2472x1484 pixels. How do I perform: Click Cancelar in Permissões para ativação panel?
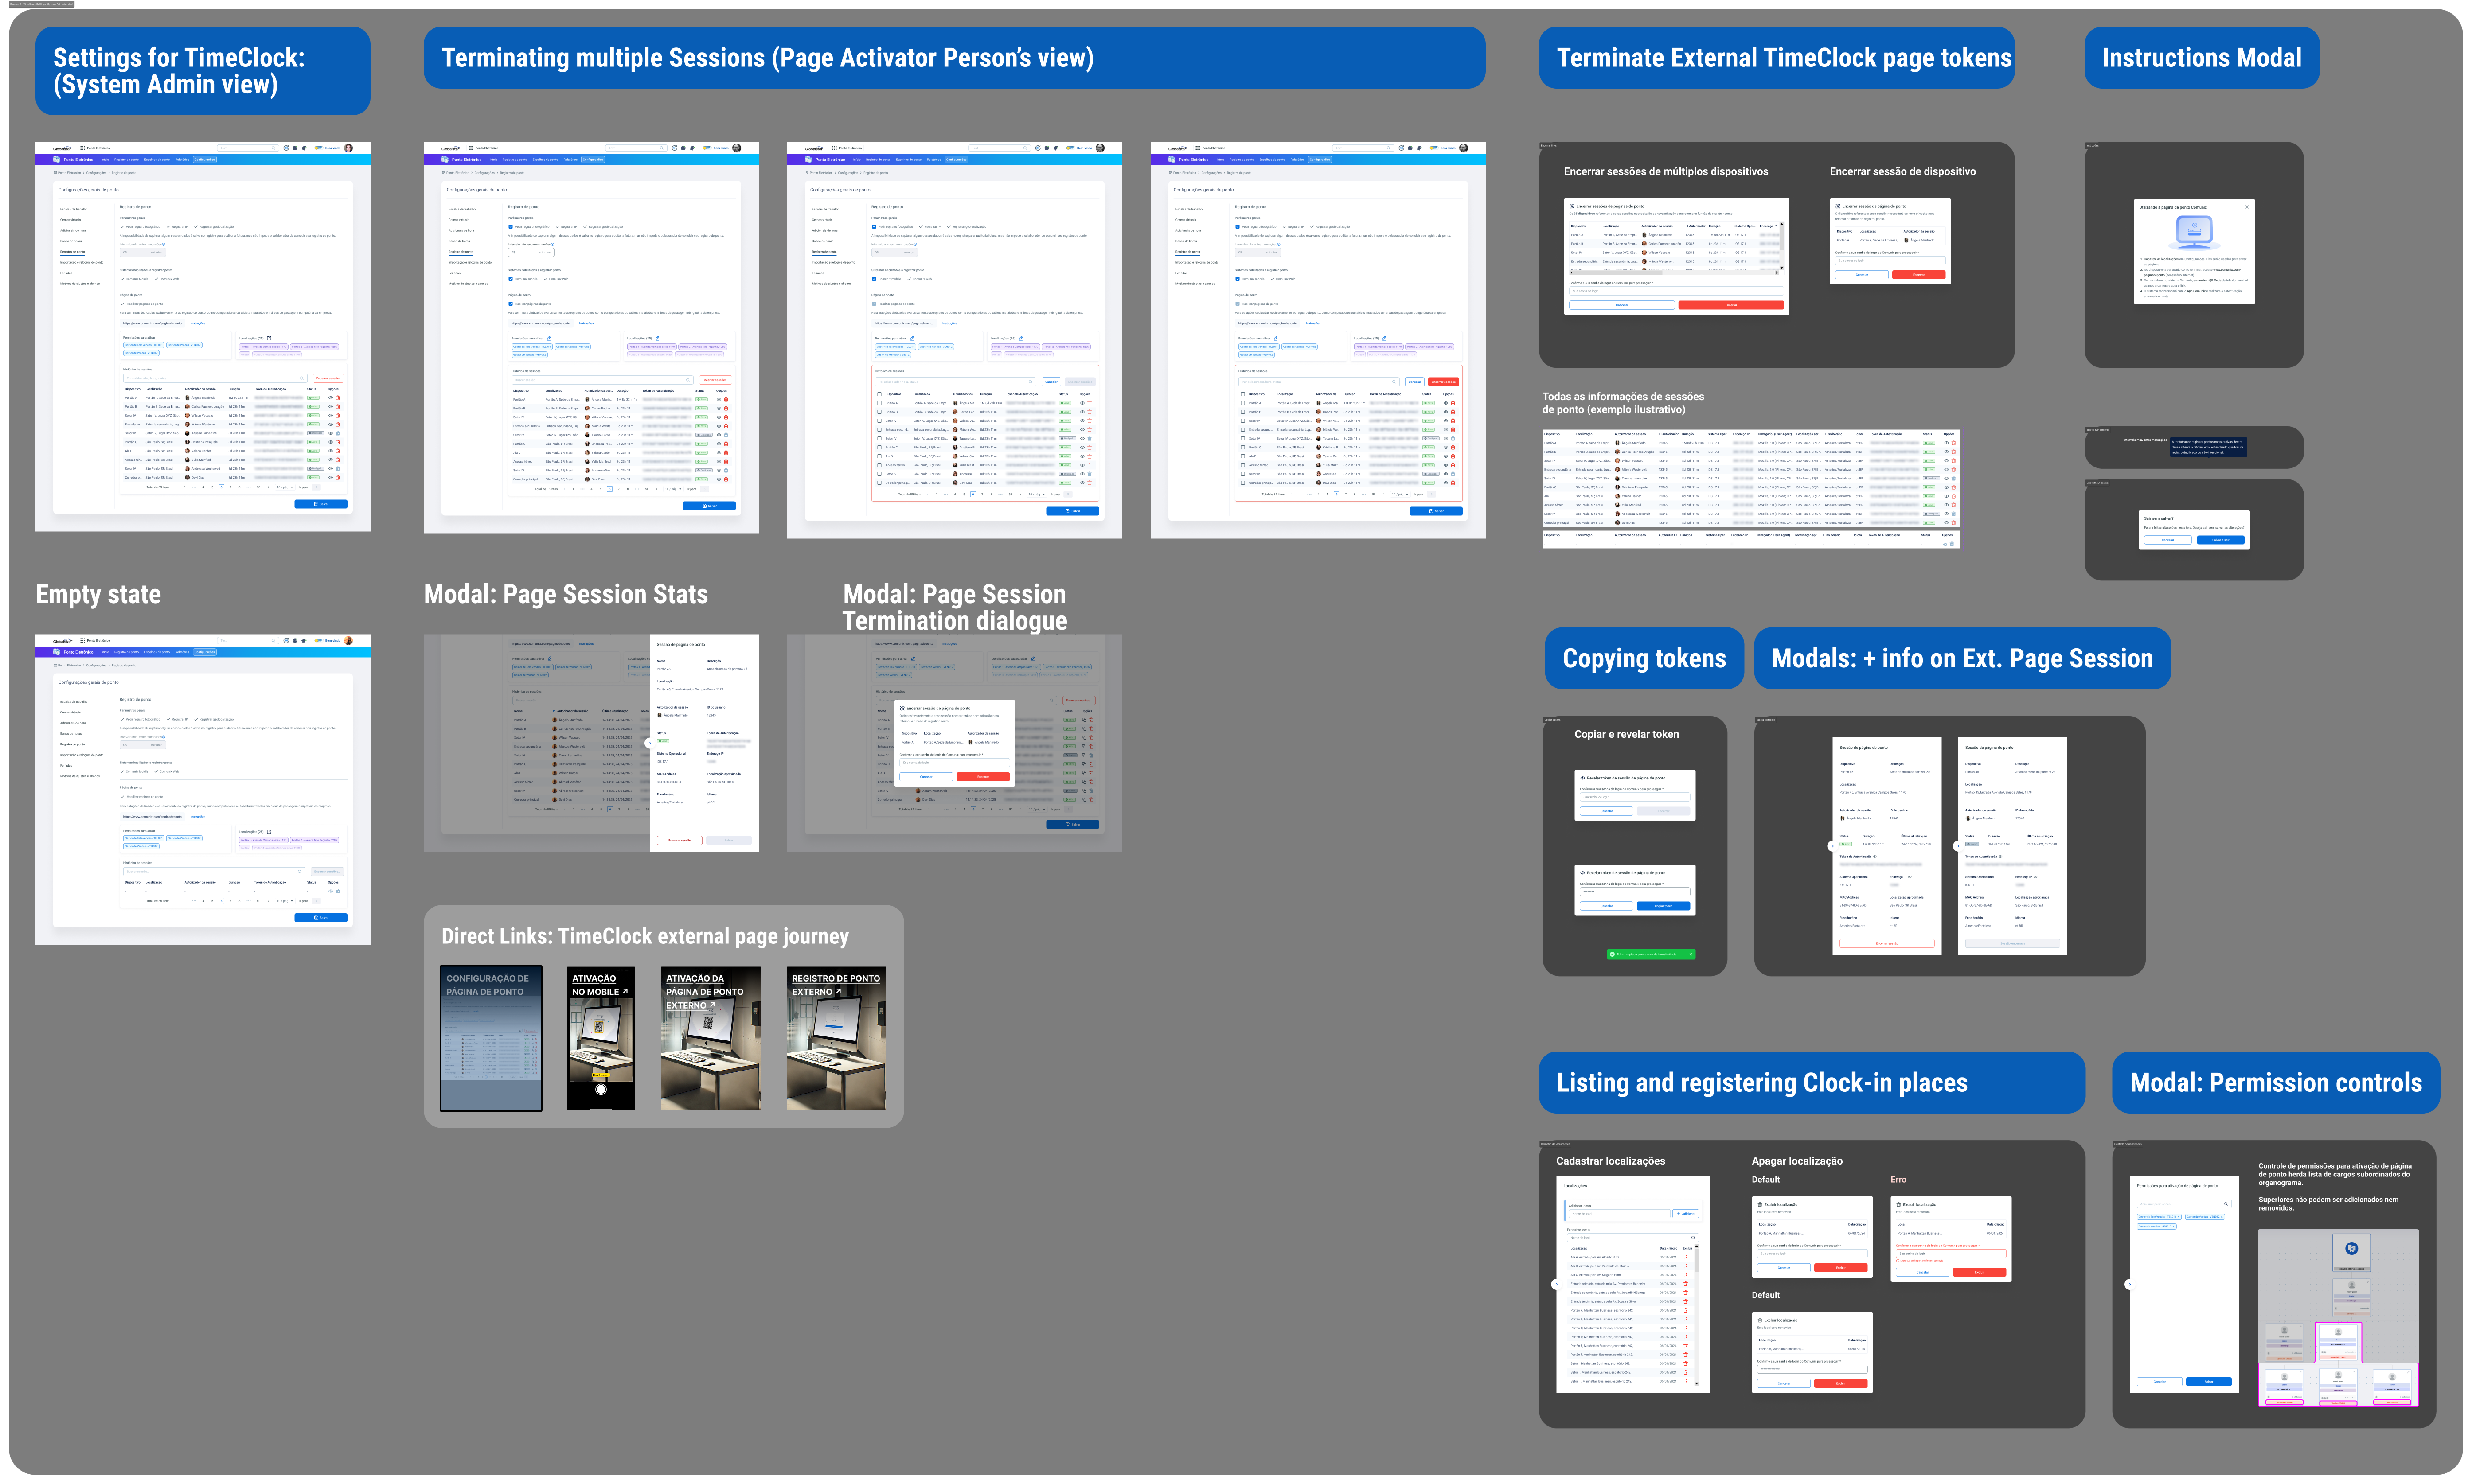tap(2160, 1382)
